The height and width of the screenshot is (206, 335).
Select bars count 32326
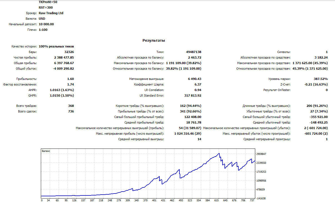(69, 52)
